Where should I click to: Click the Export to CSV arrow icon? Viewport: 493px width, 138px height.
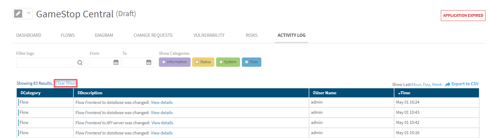point(448,84)
